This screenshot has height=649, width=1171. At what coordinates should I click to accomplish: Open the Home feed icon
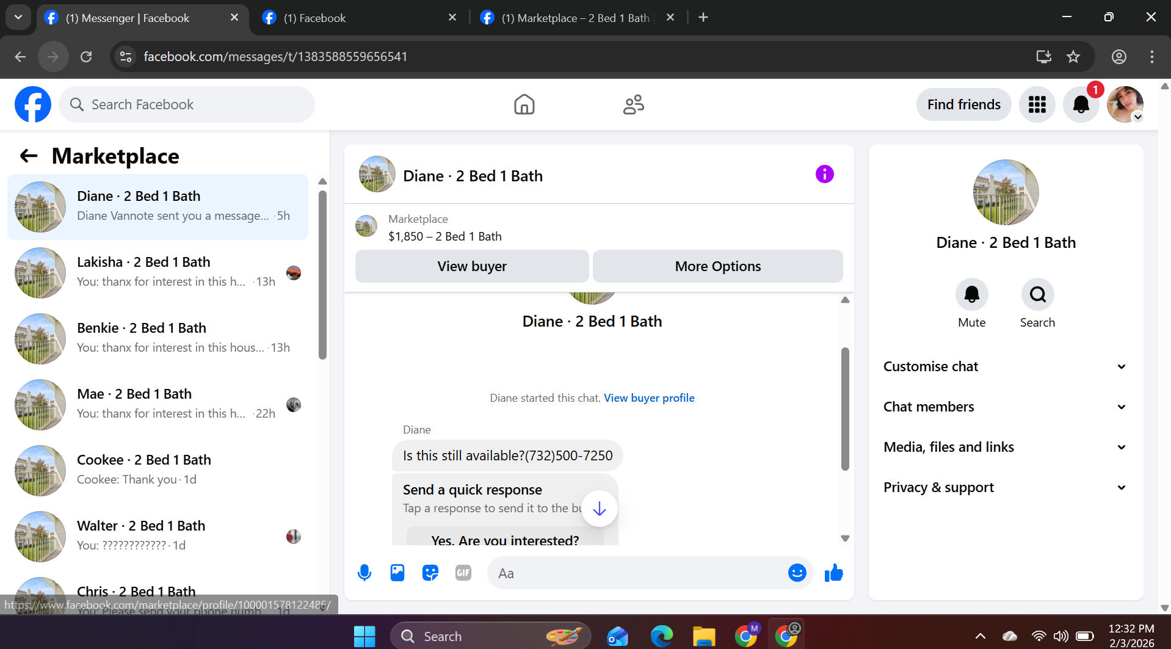click(524, 104)
